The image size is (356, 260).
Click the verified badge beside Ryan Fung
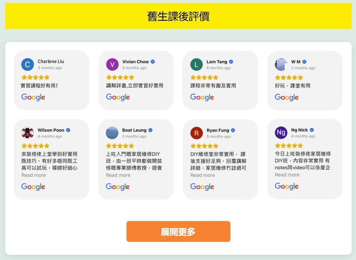(x=233, y=130)
